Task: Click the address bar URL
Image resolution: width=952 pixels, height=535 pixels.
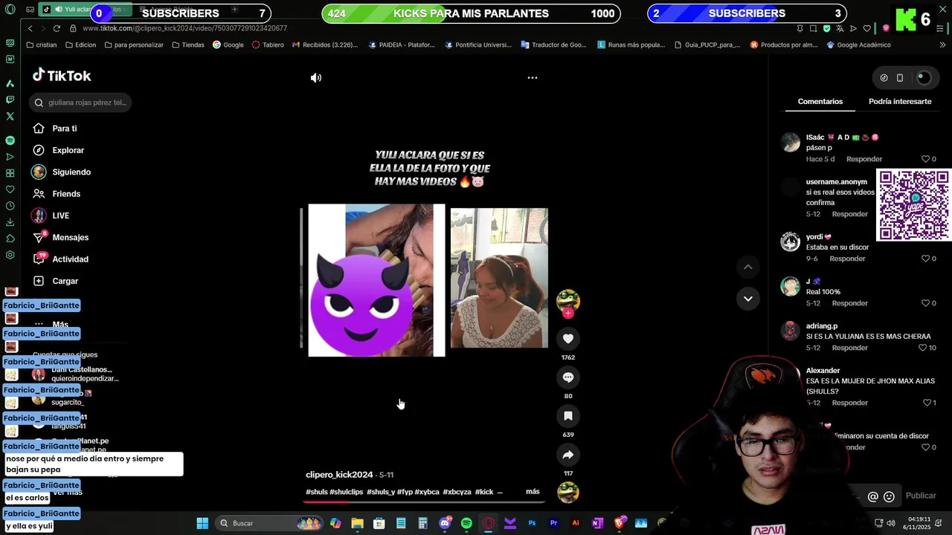Action: pos(184,28)
